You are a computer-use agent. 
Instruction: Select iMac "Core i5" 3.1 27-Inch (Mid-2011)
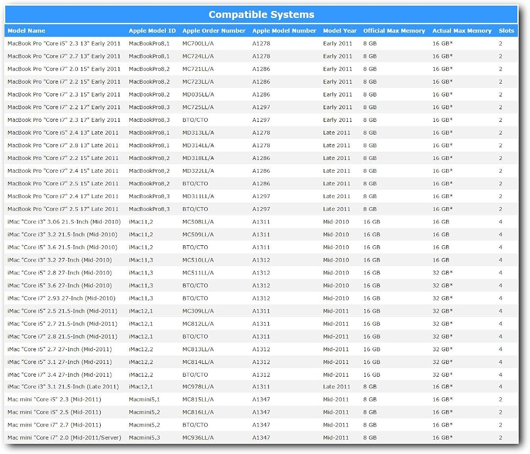[x=59, y=362]
